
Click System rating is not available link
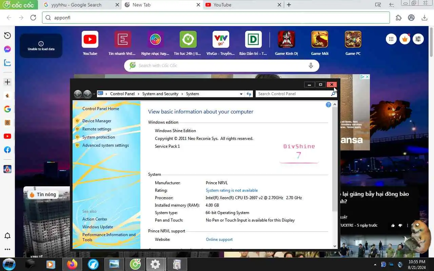[232, 190]
